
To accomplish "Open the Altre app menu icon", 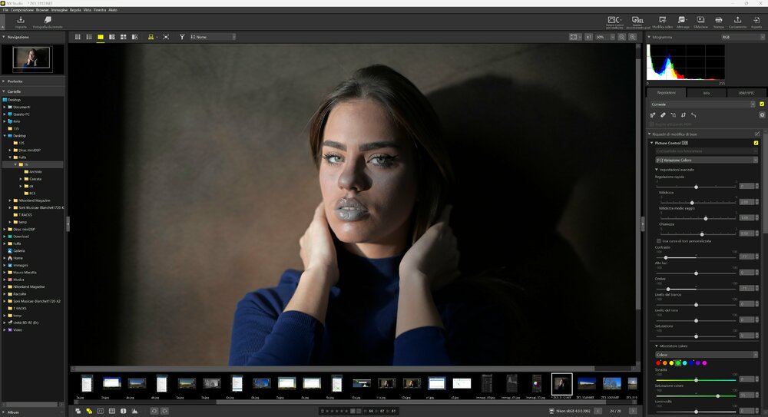I will pyautogui.click(x=682, y=22).
